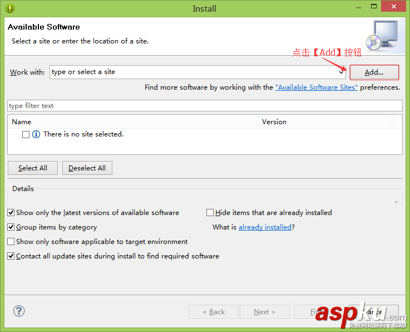Sort by the Name column header
Image resolution: width=410 pixels, height=332 pixels.
pyautogui.click(x=133, y=122)
